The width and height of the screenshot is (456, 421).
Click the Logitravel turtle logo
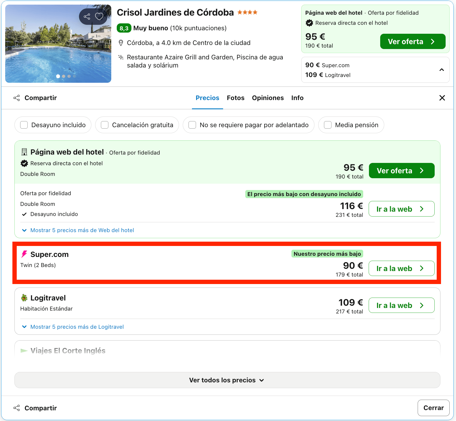point(24,298)
